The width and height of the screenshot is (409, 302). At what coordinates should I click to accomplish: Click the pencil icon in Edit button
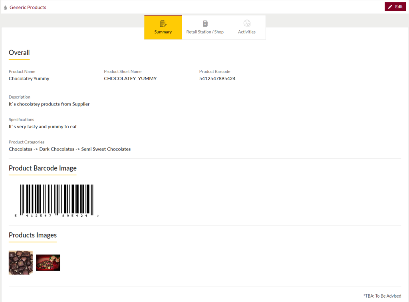(390, 7)
